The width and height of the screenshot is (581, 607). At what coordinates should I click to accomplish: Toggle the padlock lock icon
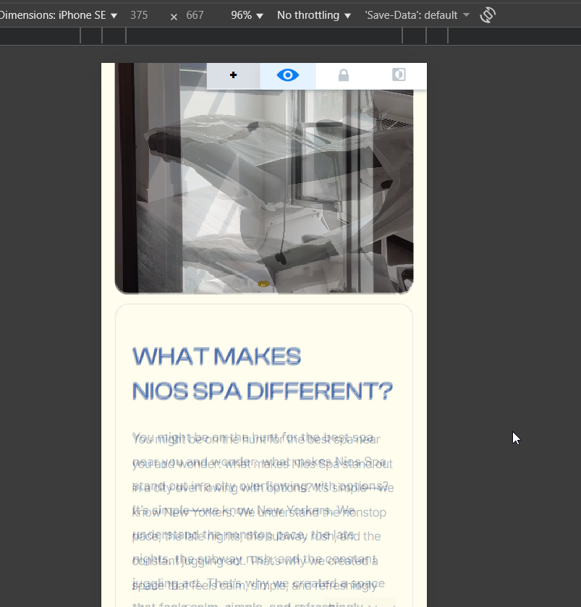click(x=344, y=75)
